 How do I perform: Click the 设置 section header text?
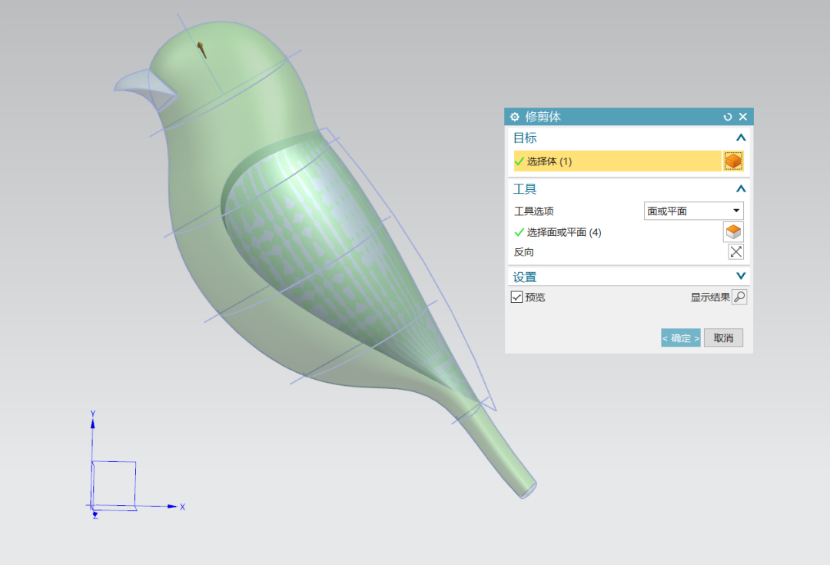[x=525, y=277]
